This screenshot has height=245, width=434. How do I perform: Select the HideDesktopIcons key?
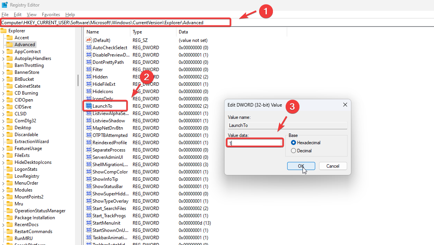click(33, 162)
